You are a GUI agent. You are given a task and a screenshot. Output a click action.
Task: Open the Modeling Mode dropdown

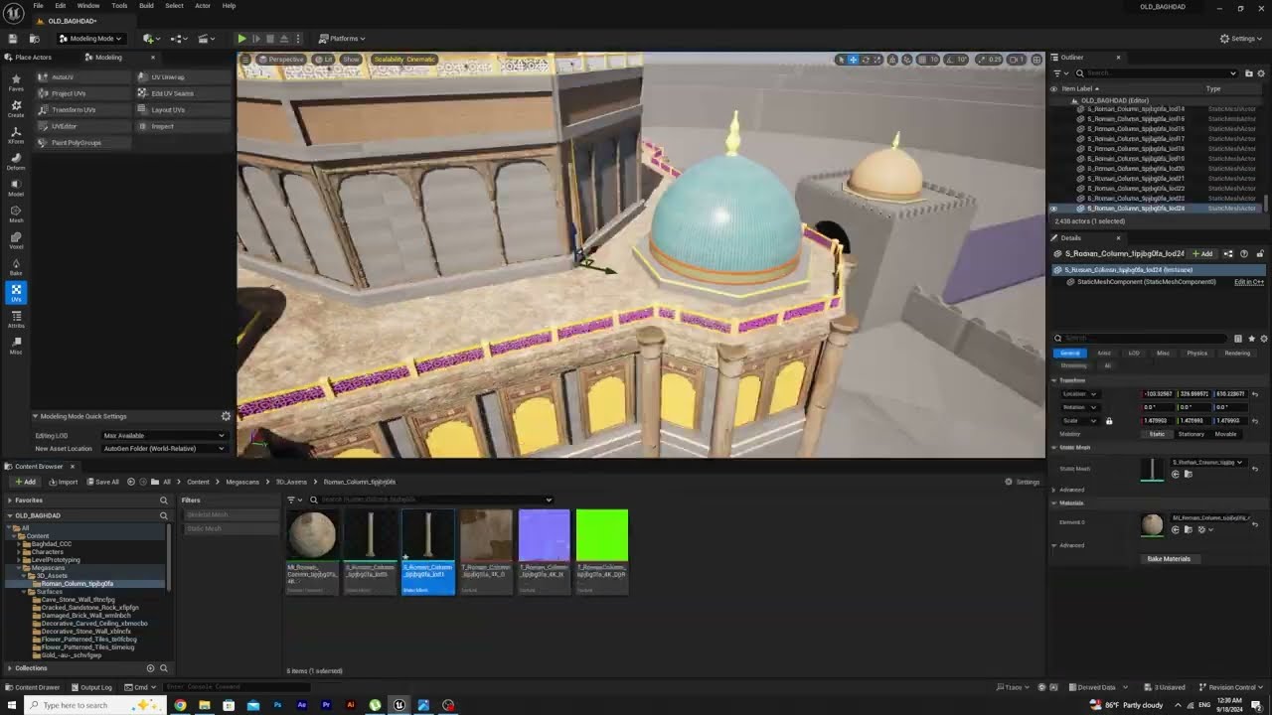[90, 39]
